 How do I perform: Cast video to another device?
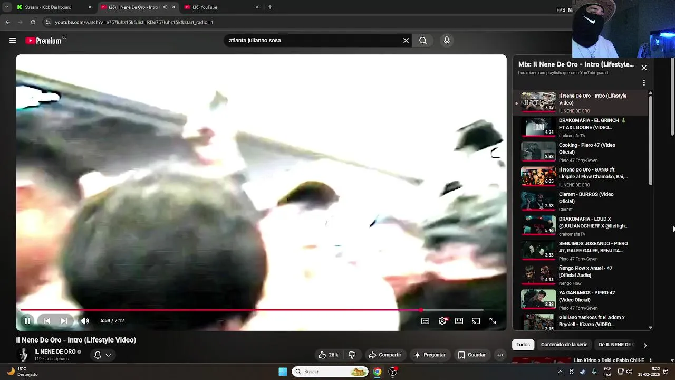476,321
